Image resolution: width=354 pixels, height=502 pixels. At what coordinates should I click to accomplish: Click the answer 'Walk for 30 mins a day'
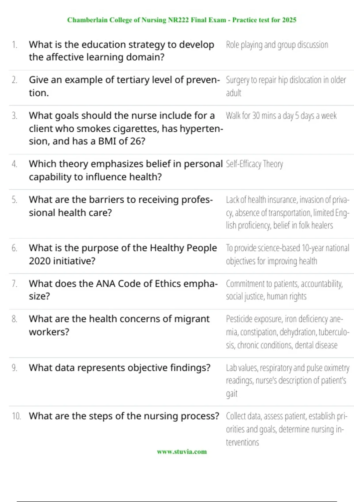point(281,116)
